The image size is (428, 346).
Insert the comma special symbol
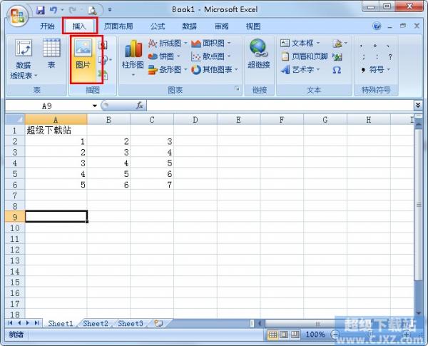tap(362, 46)
